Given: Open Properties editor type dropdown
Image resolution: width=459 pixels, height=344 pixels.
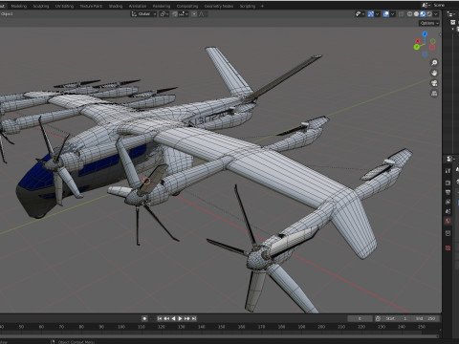Looking at the screenshot, I should click(x=449, y=159).
